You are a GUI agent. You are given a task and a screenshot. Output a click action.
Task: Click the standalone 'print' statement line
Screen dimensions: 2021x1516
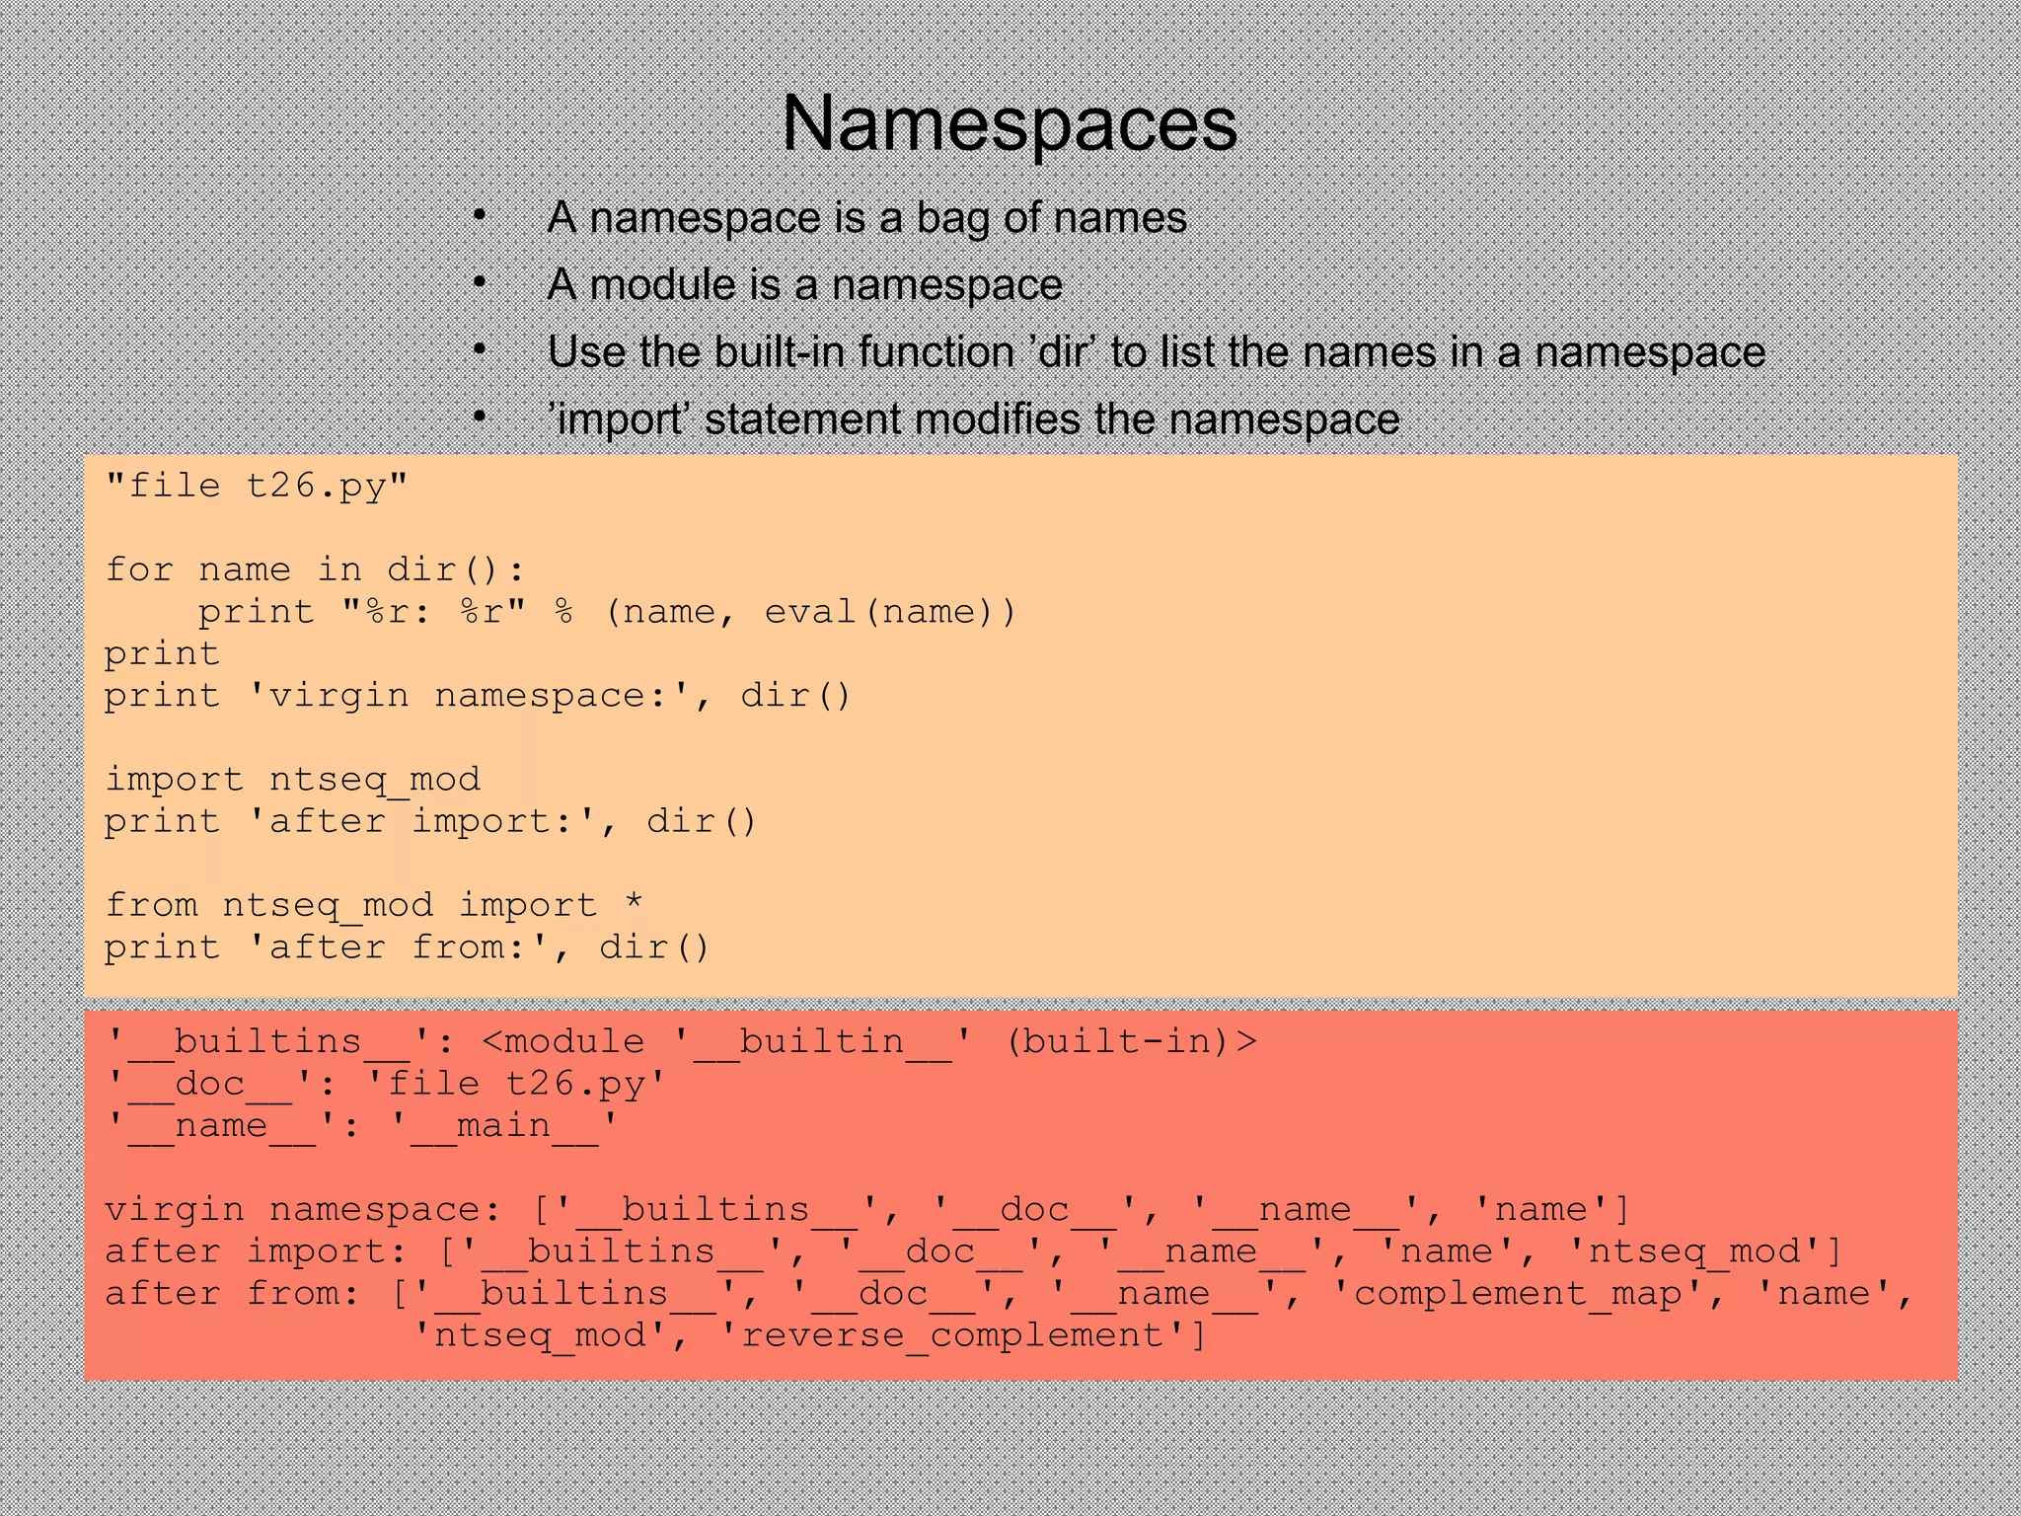[x=163, y=654]
